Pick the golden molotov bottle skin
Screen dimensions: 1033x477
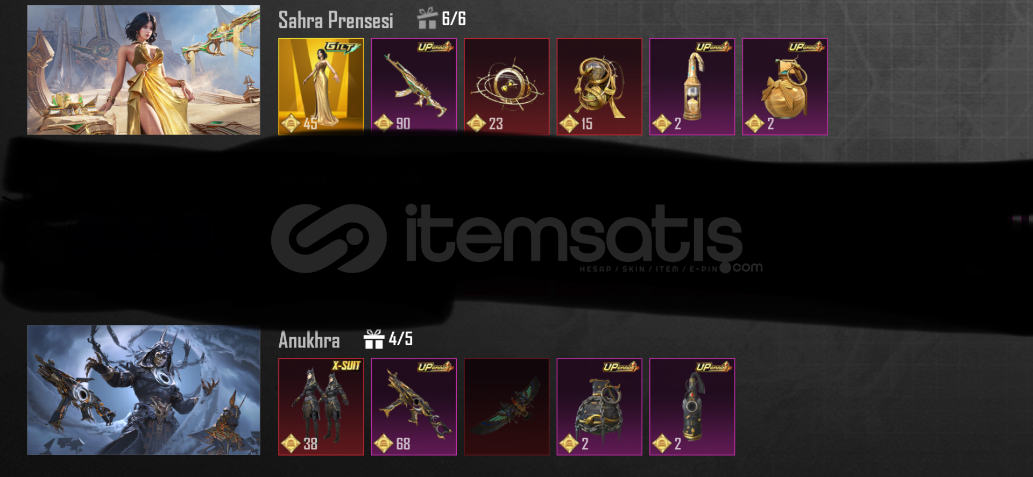tap(692, 86)
